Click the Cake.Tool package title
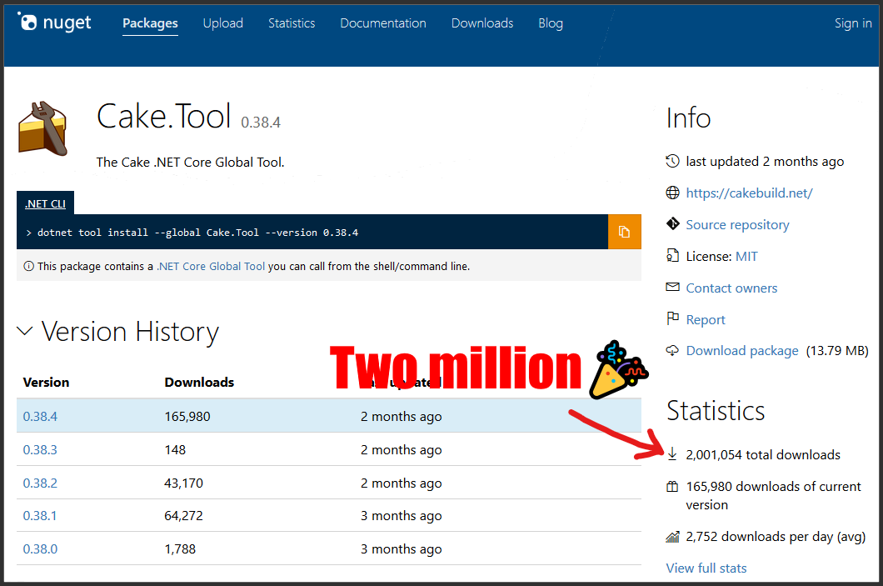 (x=164, y=116)
